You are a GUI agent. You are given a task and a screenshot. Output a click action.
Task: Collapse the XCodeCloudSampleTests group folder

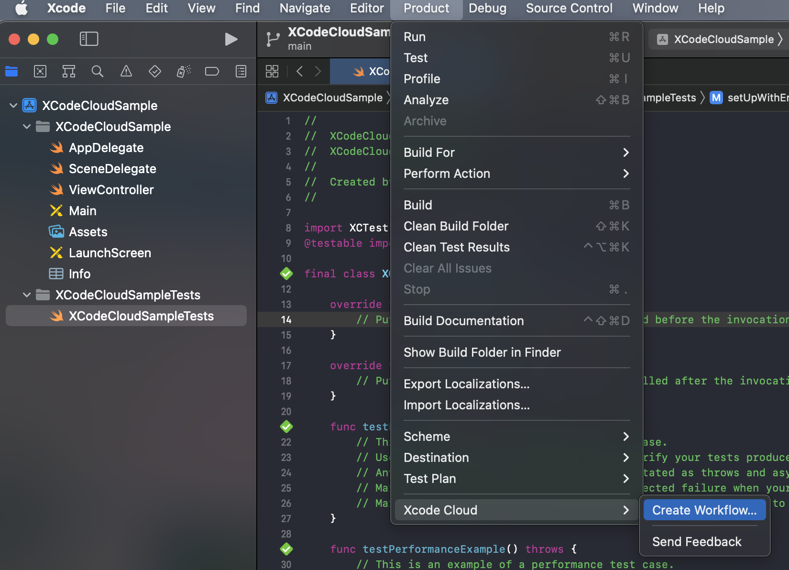click(x=27, y=295)
